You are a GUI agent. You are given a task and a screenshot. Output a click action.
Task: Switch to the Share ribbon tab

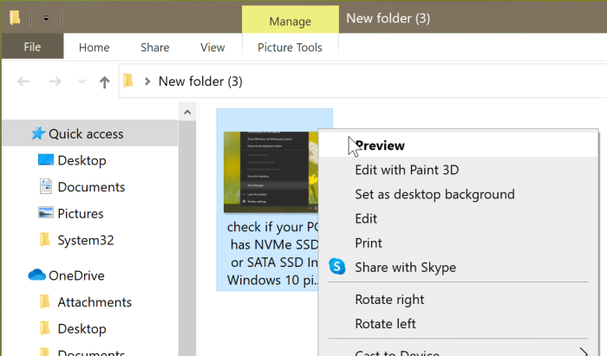(x=155, y=47)
